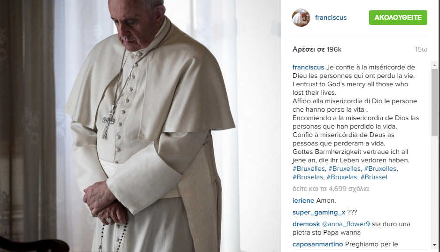Screen dimensions: 440x252
Task: Open franciscus username link in header
Action: (x=331, y=18)
